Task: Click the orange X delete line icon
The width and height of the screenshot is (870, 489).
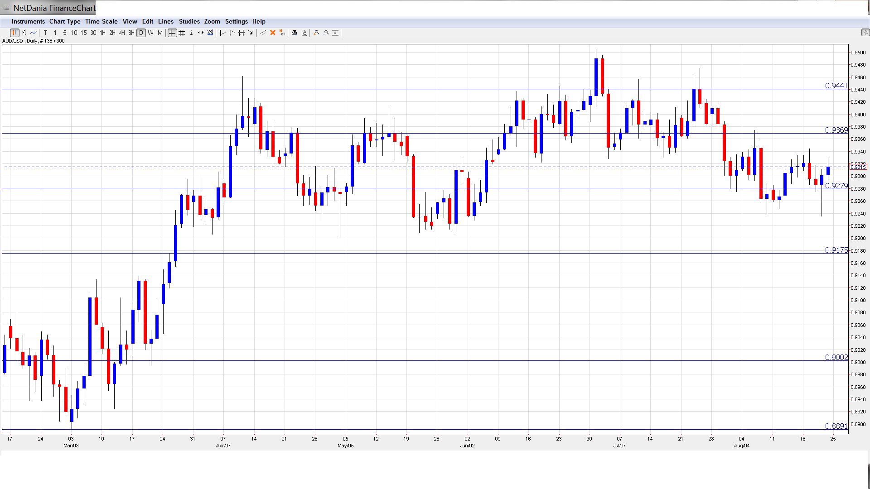Action: pos(273,33)
